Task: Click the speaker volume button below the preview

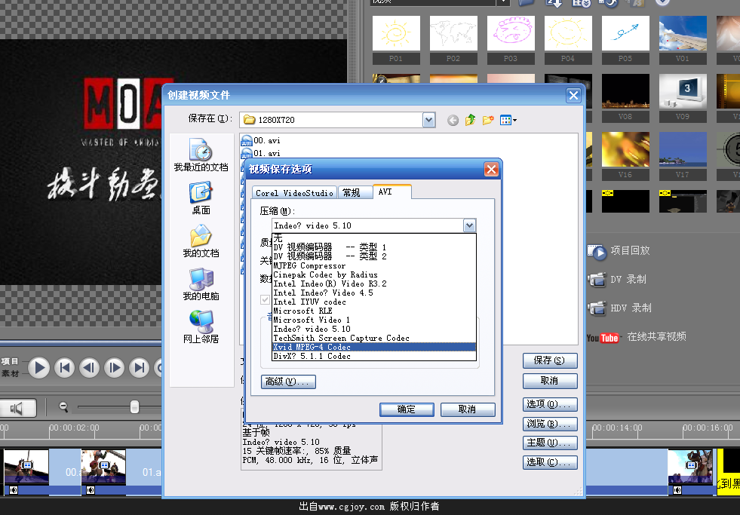Action: (x=18, y=408)
